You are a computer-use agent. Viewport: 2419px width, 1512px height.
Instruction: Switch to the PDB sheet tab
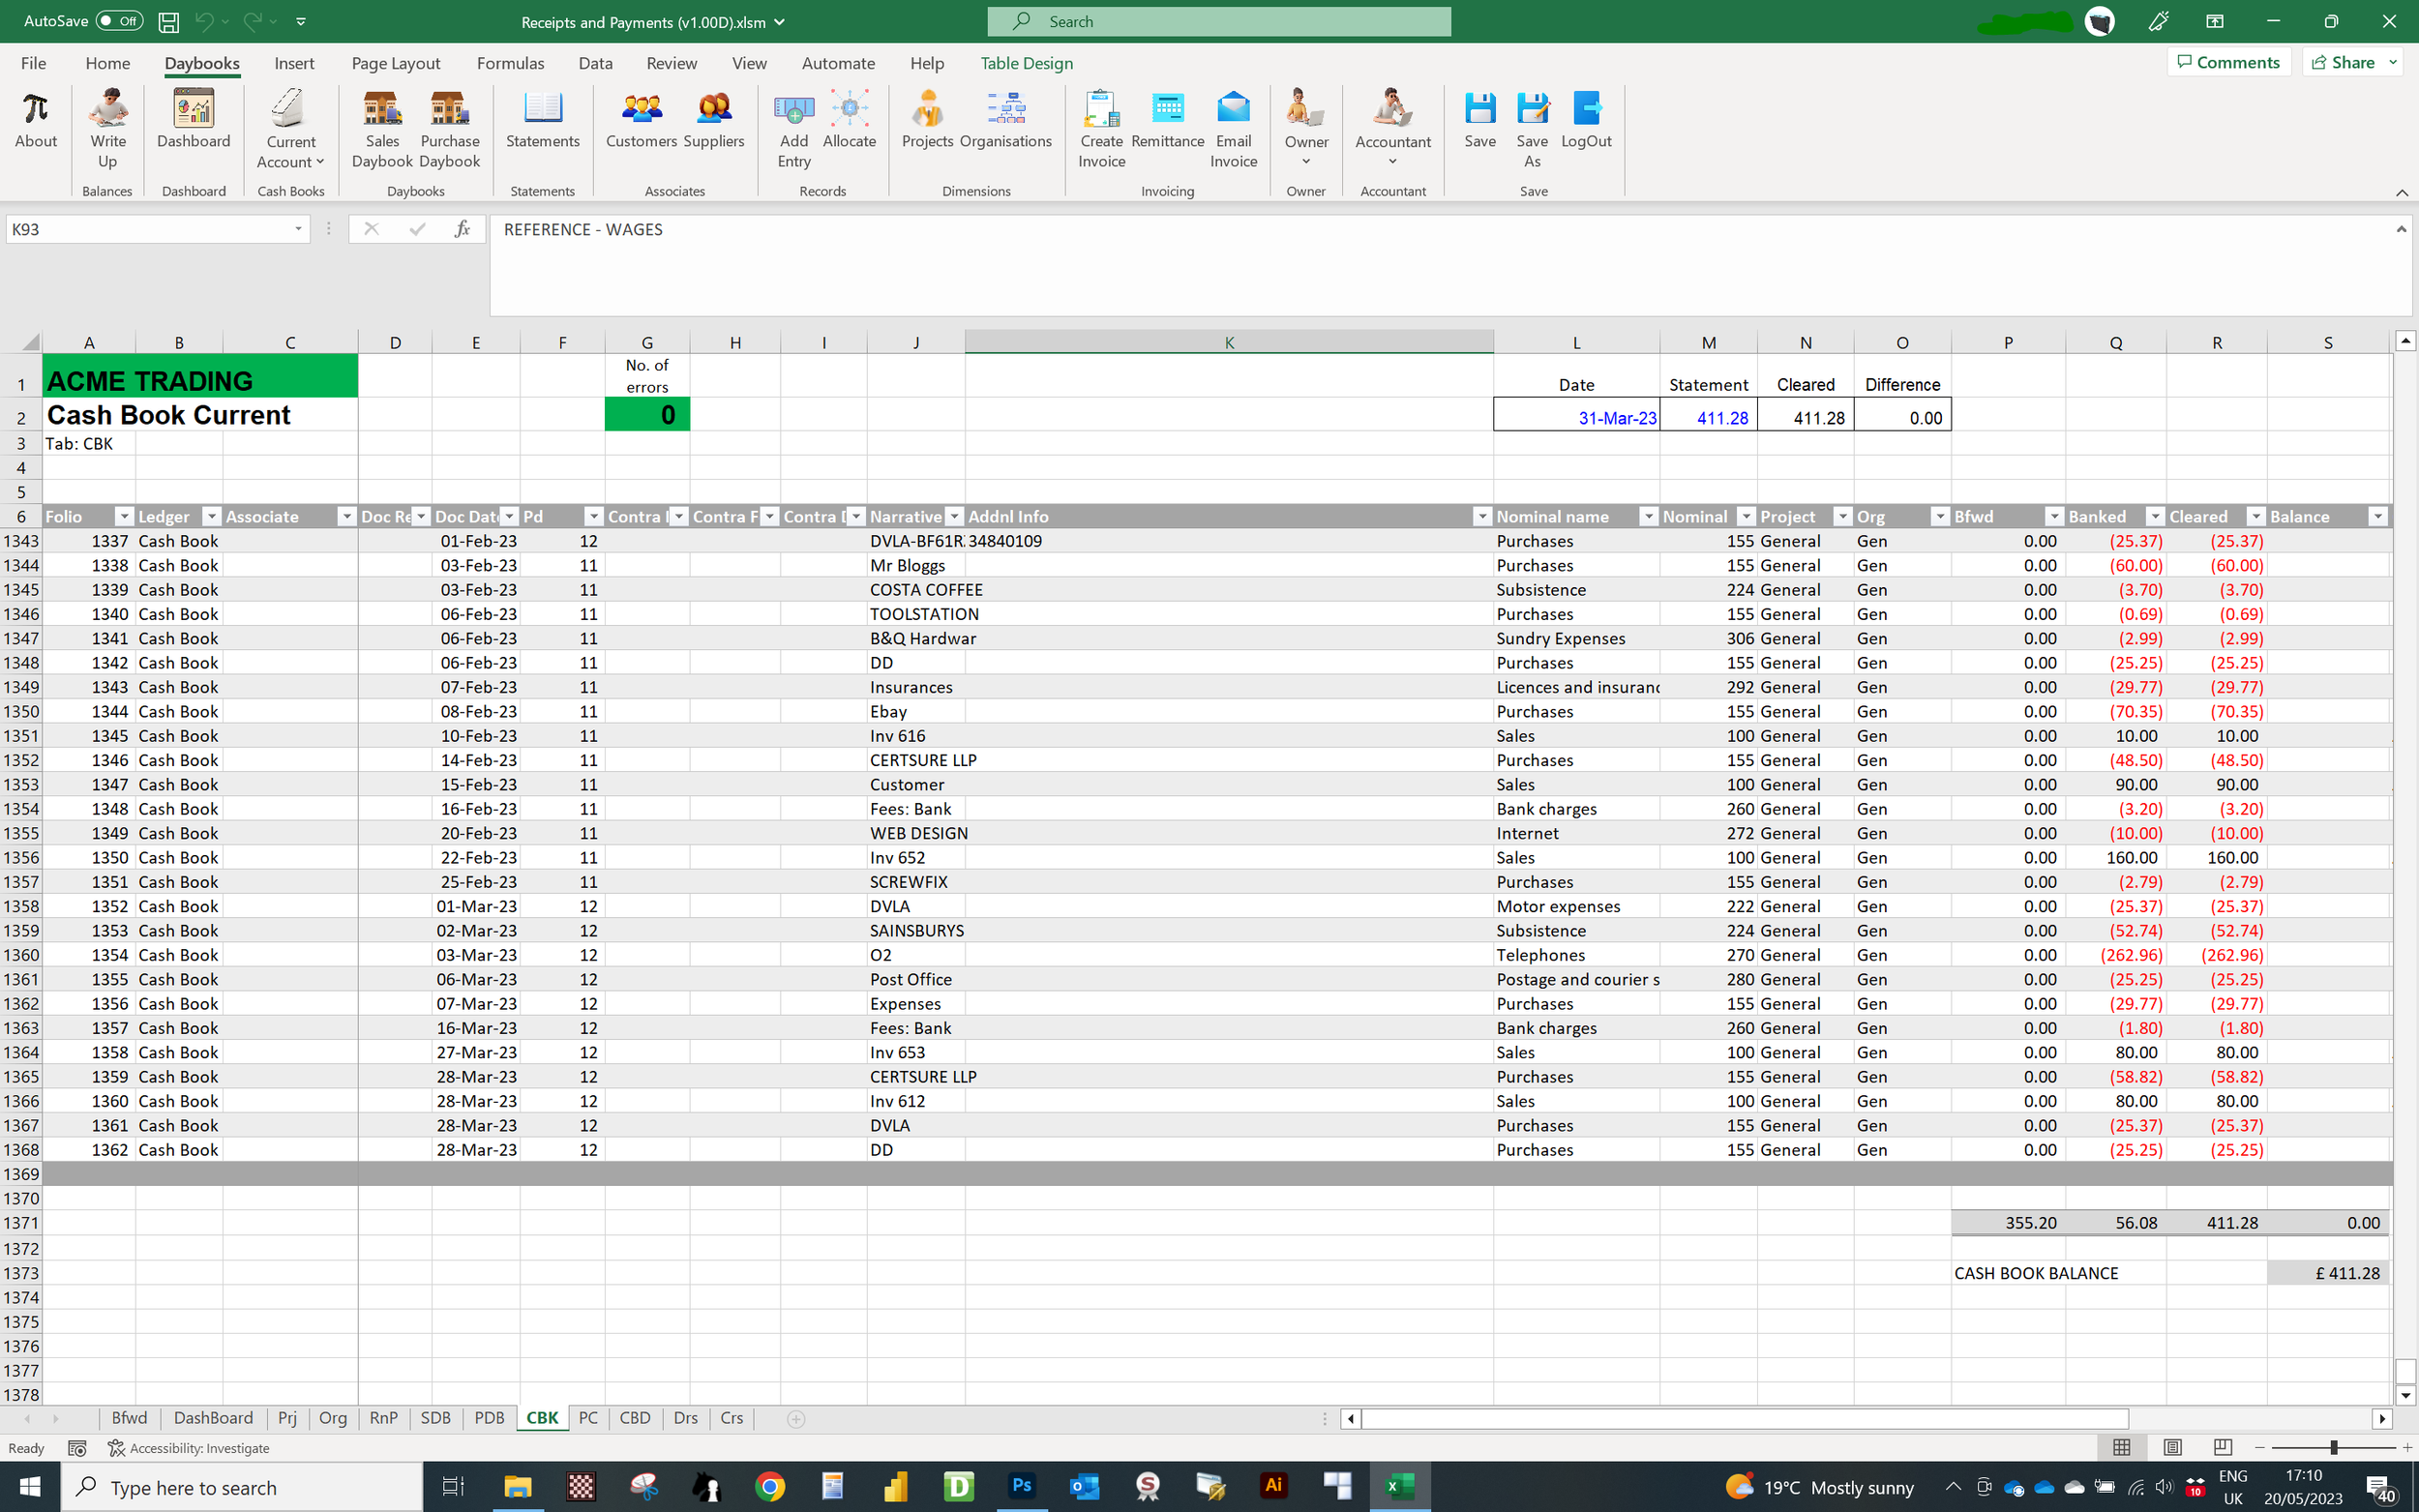pos(489,1418)
